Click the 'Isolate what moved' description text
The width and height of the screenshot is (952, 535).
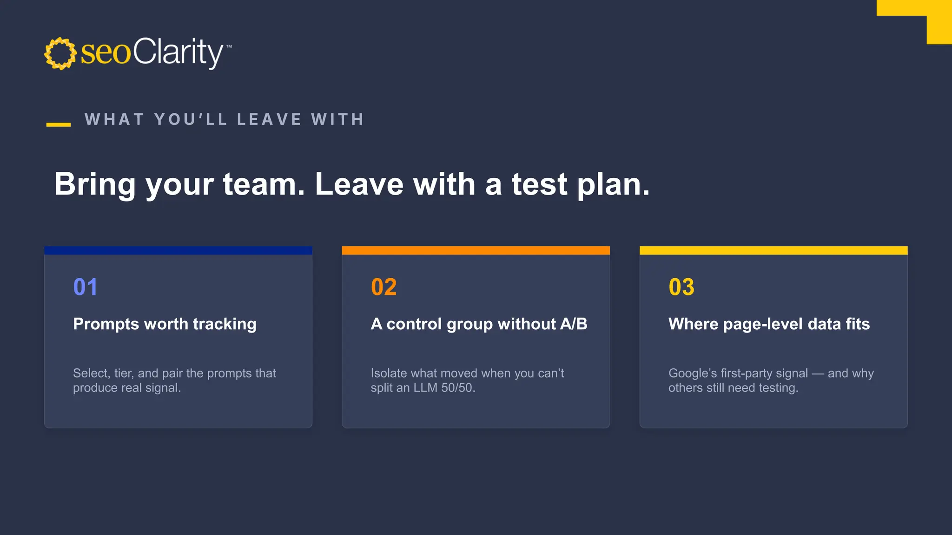(x=467, y=380)
